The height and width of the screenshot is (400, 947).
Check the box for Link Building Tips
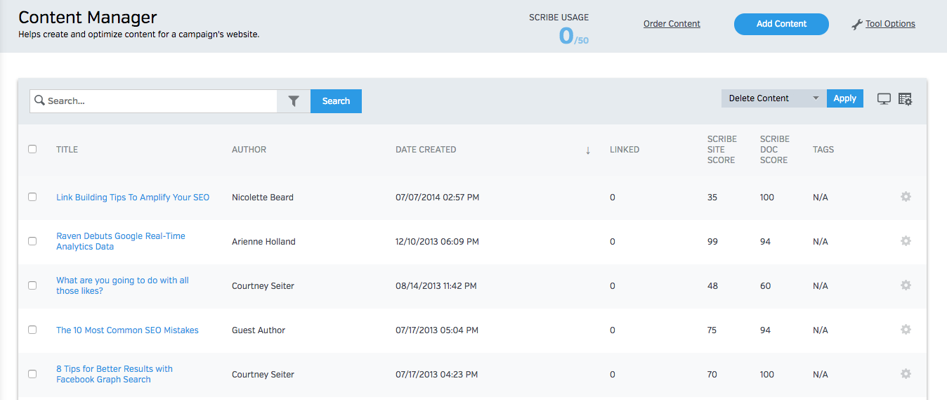pyautogui.click(x=32, y=197)
